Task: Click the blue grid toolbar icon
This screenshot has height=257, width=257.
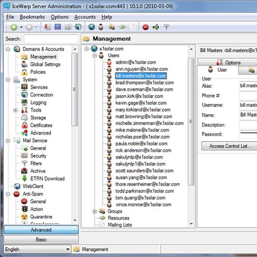Action: click(x=58, y=27)
